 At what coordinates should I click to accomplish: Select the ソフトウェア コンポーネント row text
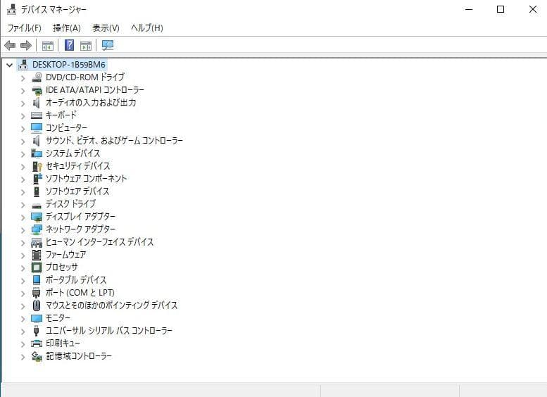tap(86, 179)
